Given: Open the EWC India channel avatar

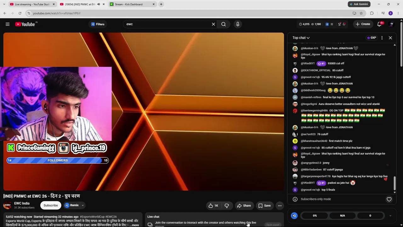Looking at the screenshot, I should 8,205.
